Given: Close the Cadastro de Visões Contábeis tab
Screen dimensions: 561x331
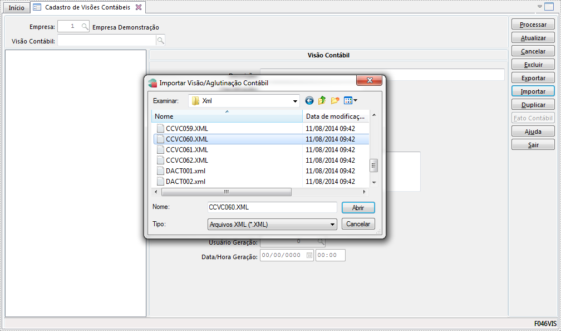Looking at the screenshot, I should pyautogui.click(x=139, y=7).
